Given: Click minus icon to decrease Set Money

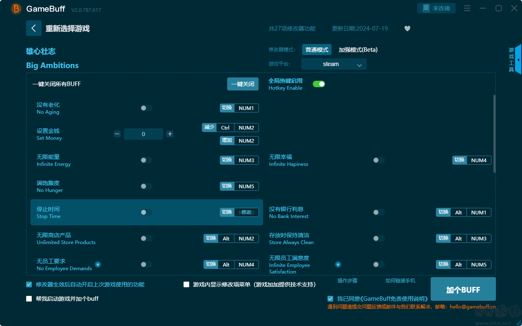Looking at the screenshot, I should coord(117,134).
